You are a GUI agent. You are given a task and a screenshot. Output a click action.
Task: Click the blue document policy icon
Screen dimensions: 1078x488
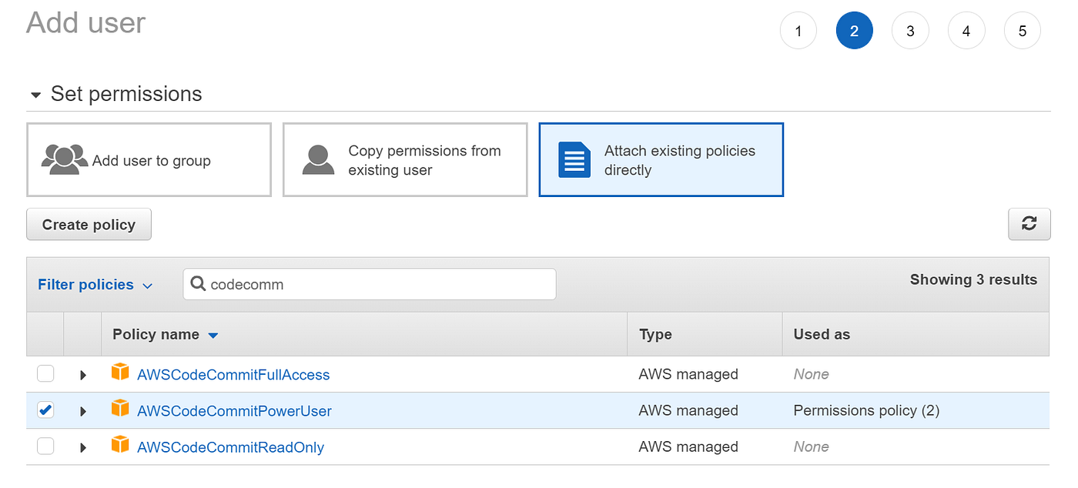click(574, 159)
